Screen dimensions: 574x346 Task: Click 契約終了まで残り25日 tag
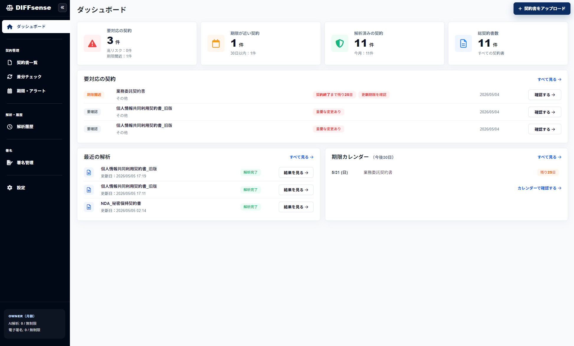coord(334,95)
